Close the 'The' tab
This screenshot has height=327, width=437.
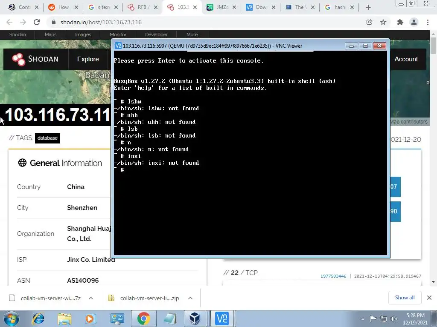pyautogui.click(x=313, y=7)
